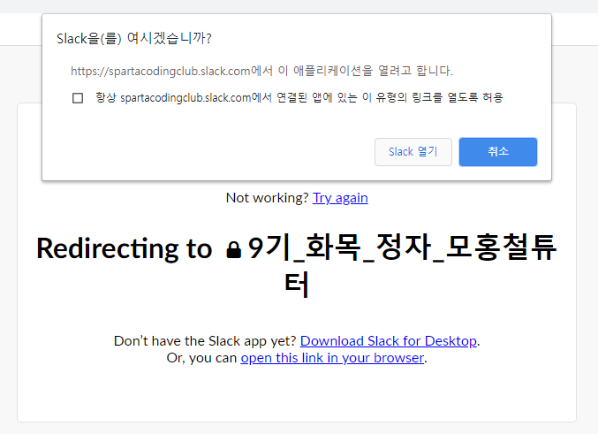598x434 pixels.
Task: Click "Don't have the Slack app yet?" text
Action: [205, 341]
